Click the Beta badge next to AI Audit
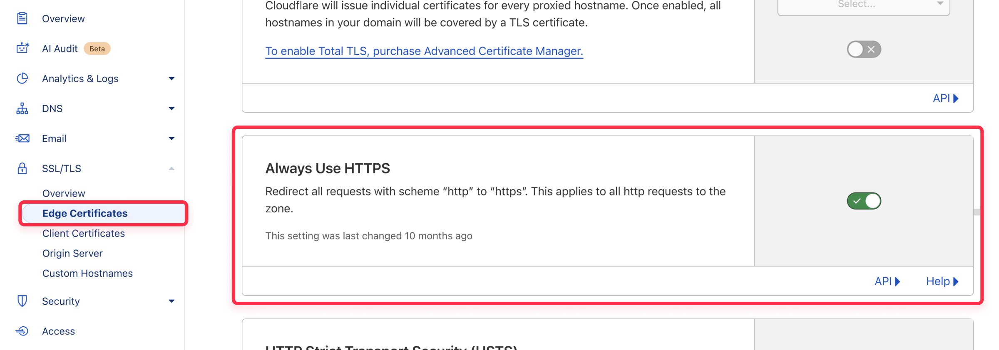The width and height of the screenshot is (999, 350). point(97,49)
